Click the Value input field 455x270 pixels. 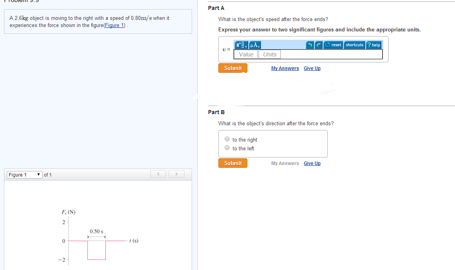pyautogui.click(x=245, y=54)
